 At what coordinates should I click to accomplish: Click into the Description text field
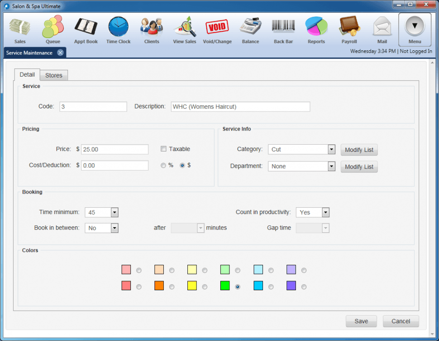[240, 107]
